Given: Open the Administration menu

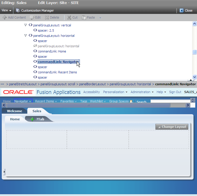Looking at the screenshot, I should (x=142, y=92).
